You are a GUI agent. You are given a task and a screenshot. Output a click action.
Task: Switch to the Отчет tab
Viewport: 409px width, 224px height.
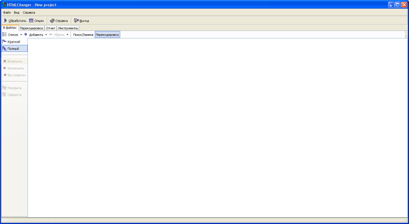[x=50, y=28]
